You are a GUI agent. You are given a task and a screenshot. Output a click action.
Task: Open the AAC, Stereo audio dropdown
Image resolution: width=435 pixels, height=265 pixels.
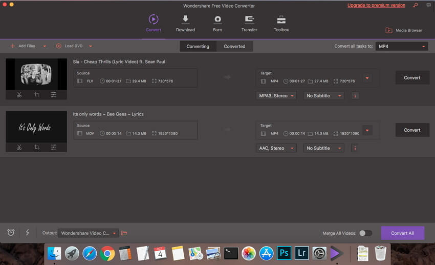pyautogui.click(x=276, y=148)
